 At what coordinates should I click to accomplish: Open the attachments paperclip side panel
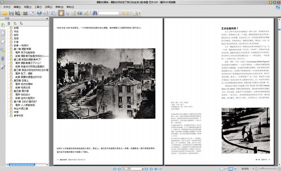point(3,58)
